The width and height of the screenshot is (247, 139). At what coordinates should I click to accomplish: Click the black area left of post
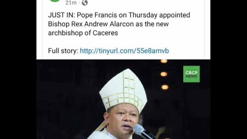point(18,69)
